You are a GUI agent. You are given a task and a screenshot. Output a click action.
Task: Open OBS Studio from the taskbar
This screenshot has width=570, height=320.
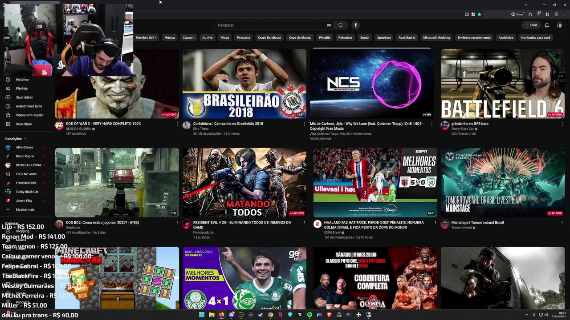pos(241,315)
